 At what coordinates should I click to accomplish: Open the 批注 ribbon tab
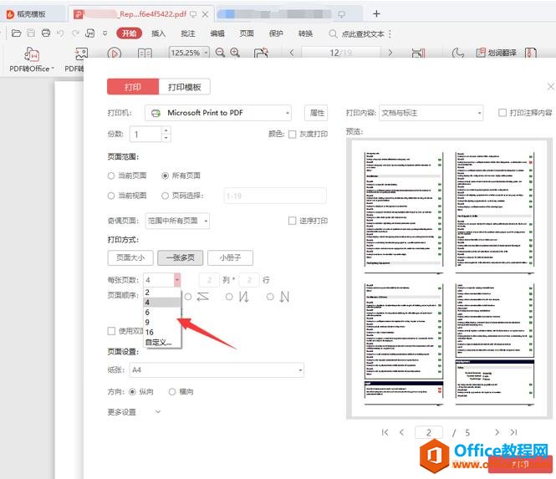(x=188, y=33)
